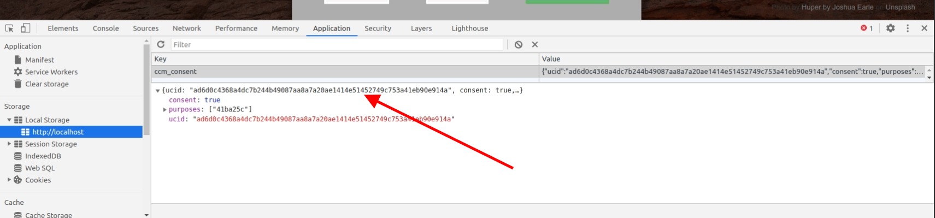Click the red error count indicator
The height and width of the screenshot is (218, 935).
867,28
